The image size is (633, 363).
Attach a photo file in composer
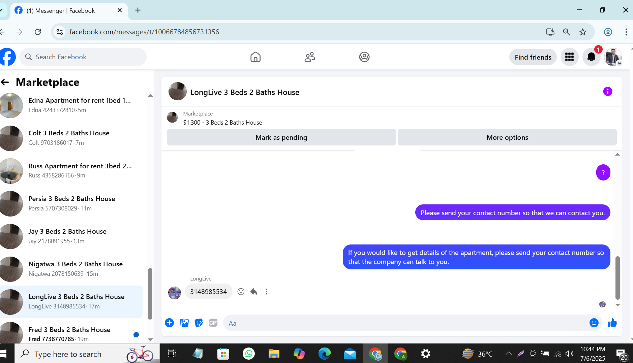pos(184,323)
